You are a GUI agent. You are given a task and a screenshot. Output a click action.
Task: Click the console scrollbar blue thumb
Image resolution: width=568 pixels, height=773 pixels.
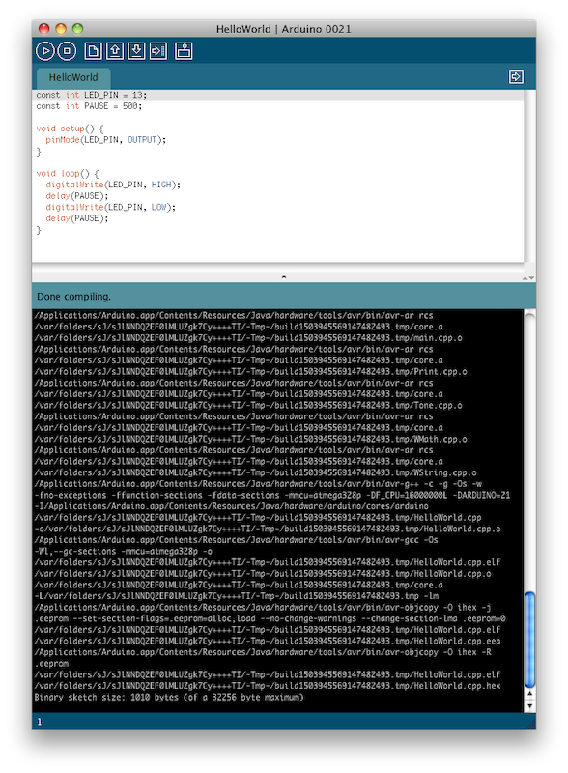(x=529, y=640)
